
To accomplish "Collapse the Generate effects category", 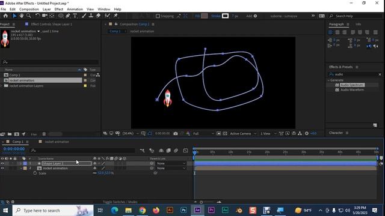I will (x=329, y=80).
